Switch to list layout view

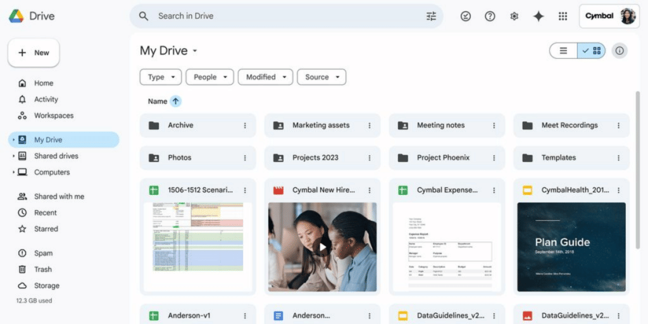click(x=563, y=51)
